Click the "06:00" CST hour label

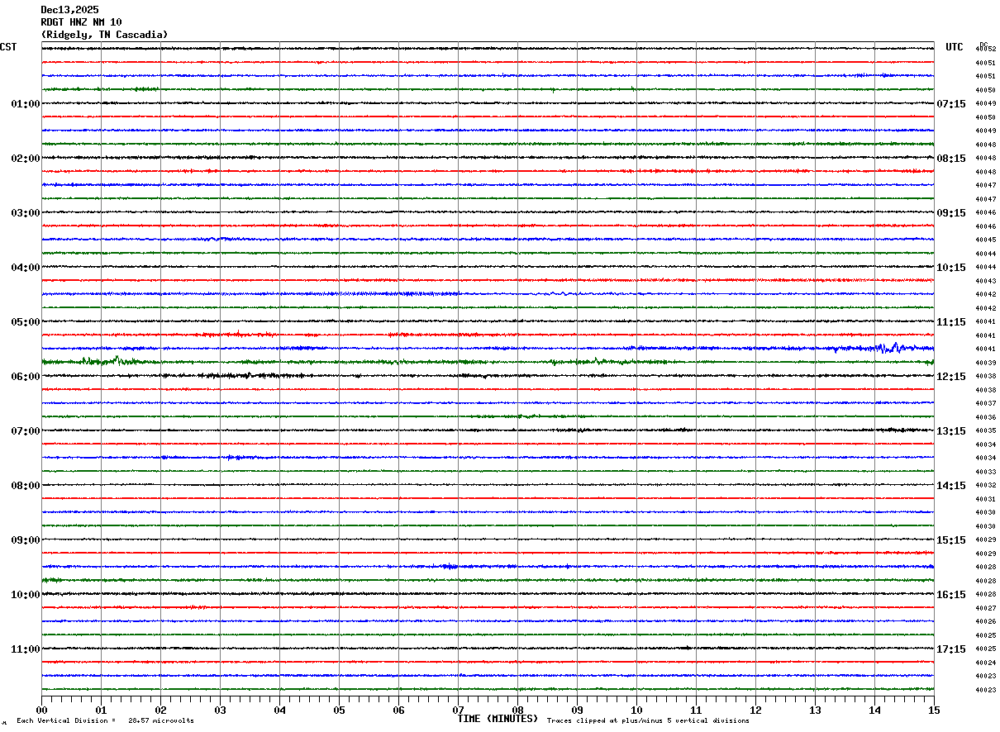pos(26,377)
